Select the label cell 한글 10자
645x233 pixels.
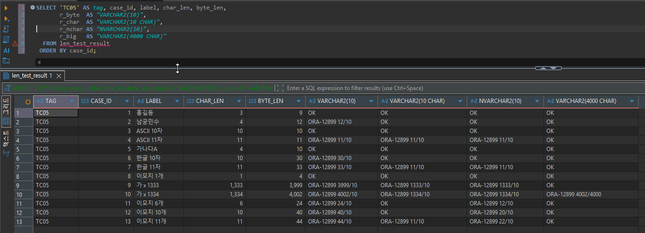158,158
